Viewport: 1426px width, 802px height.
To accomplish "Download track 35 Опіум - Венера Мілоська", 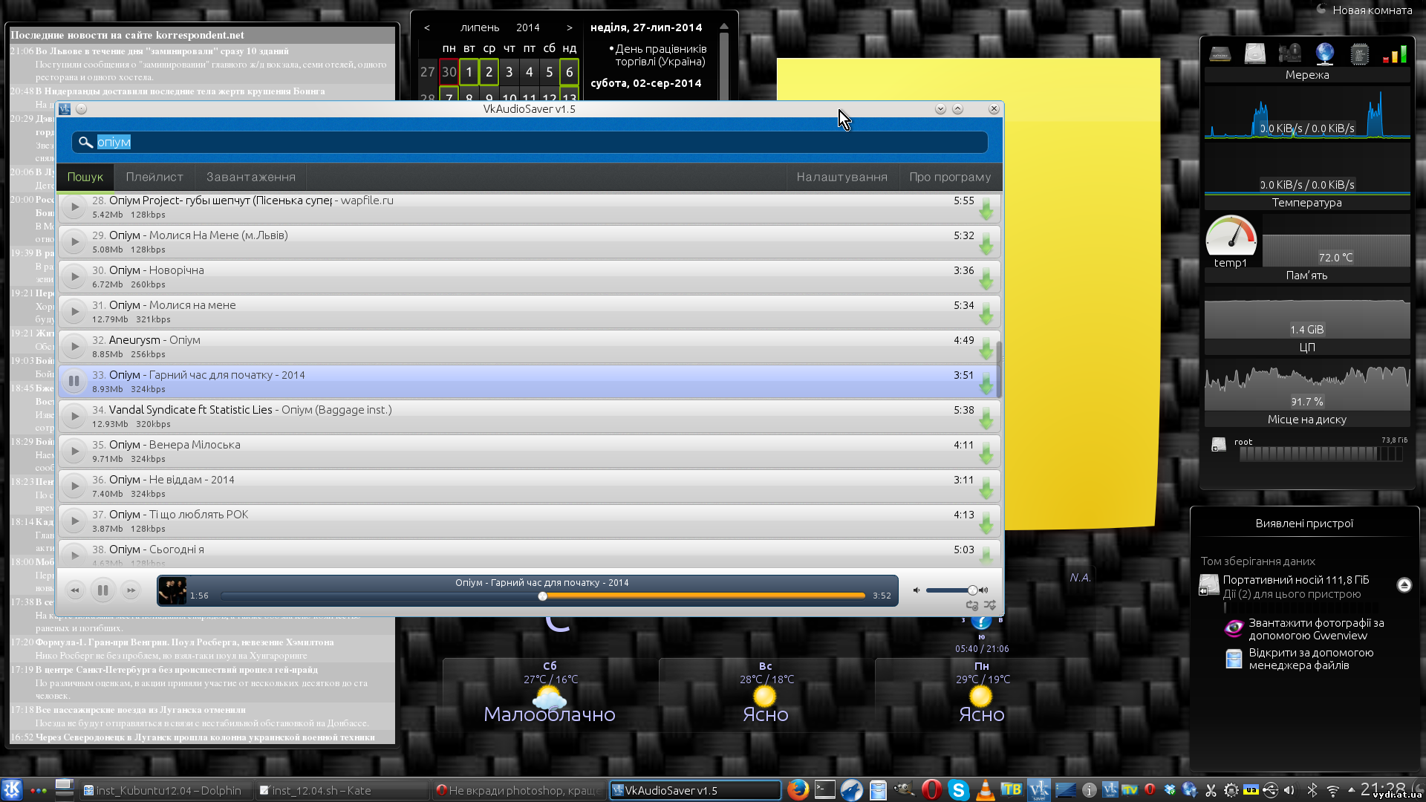I will click(x=986, y=453).
